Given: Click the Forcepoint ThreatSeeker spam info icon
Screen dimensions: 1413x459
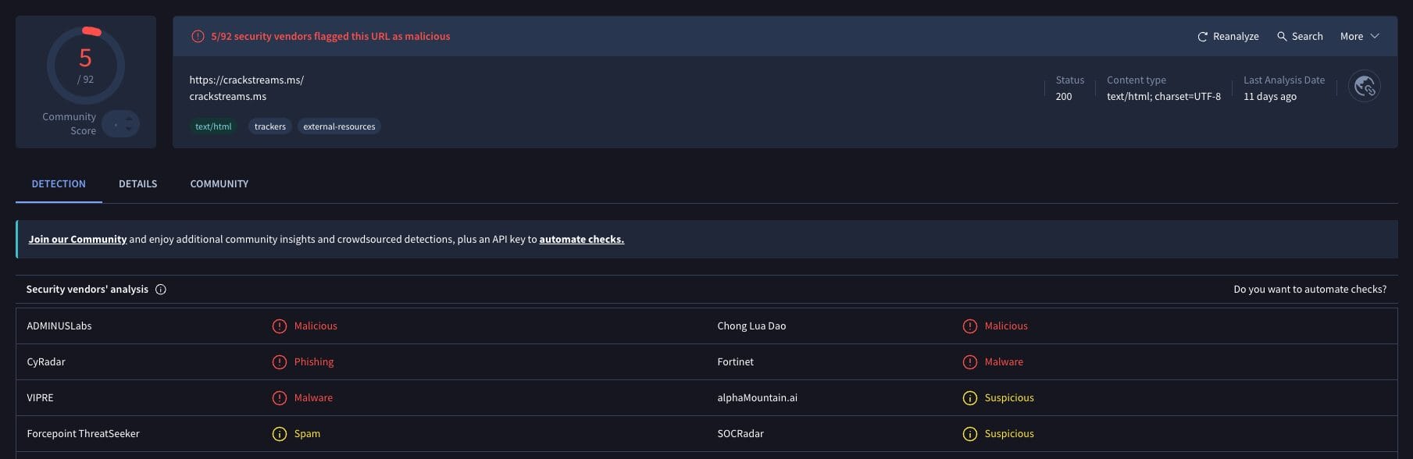Looking at the screenshot, I should [x=279, y=434].
